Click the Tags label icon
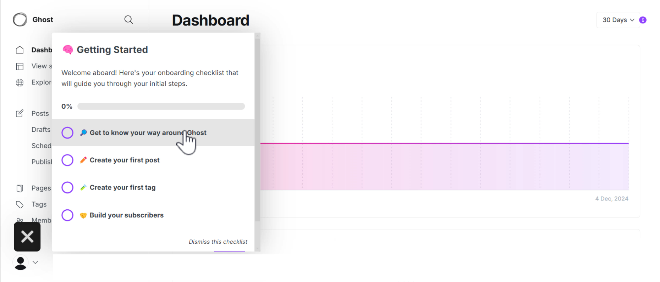The height and width of the screenshot is (282, 660). (x=20, y=204)
